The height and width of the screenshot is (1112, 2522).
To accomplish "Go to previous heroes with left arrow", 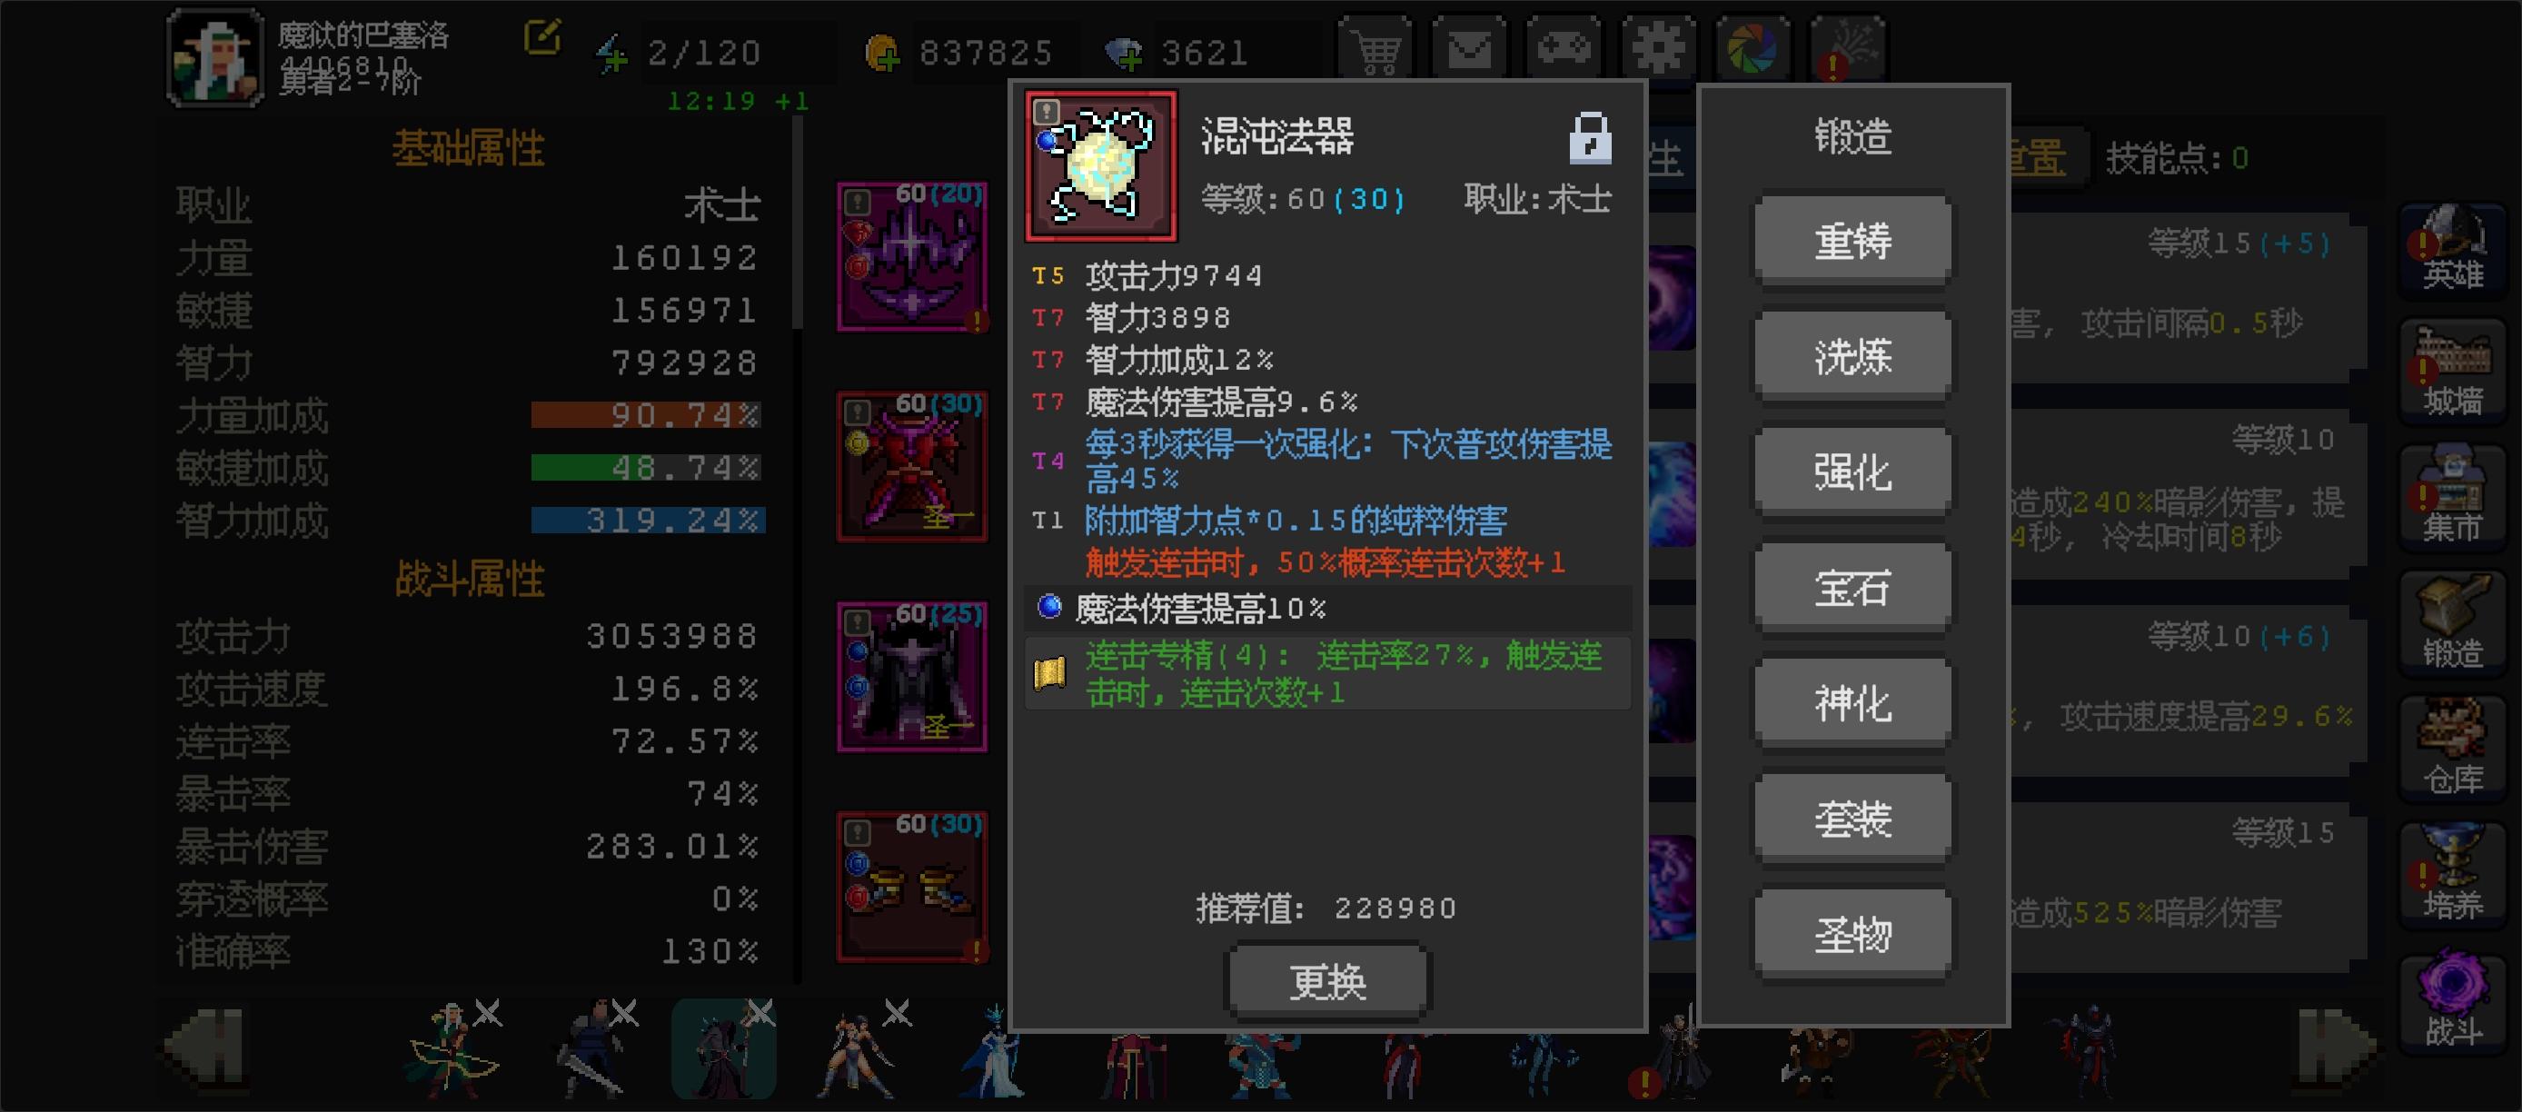I will coord(205,1047).
